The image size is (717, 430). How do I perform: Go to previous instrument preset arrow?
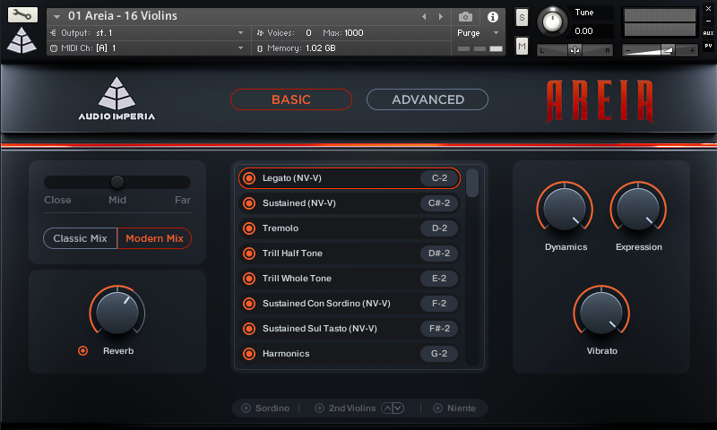(x=425, y=16)
